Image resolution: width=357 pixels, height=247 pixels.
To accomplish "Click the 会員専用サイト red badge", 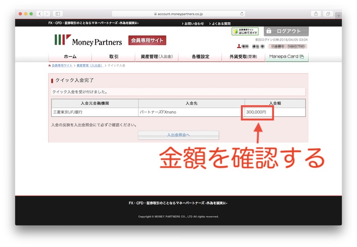I will click(x=147, y=40).
